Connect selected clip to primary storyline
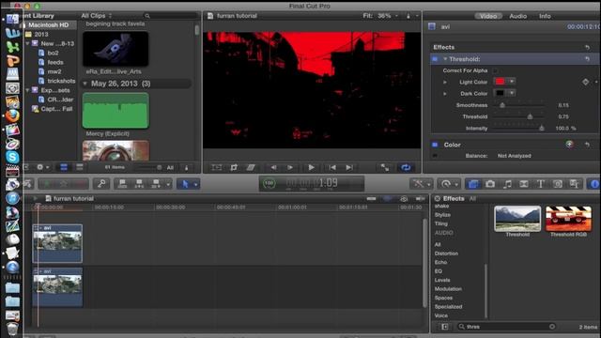 pyautogui.click(x=123, y=184)
